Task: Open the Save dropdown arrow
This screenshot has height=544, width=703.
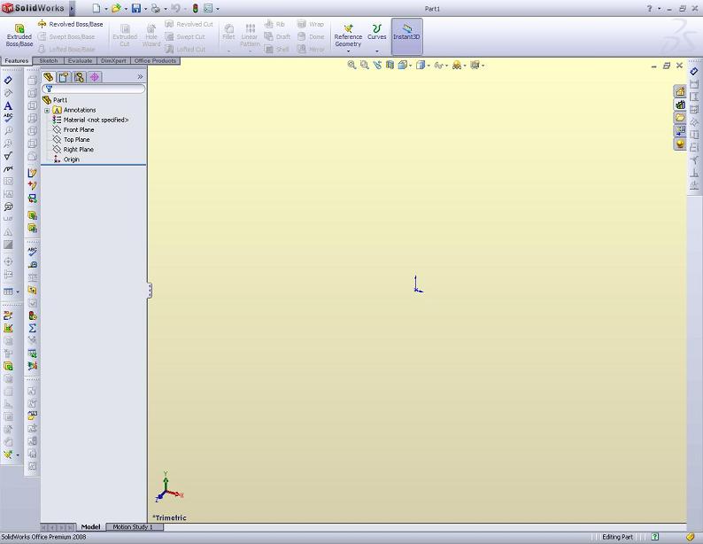Action: click(145, 9)
